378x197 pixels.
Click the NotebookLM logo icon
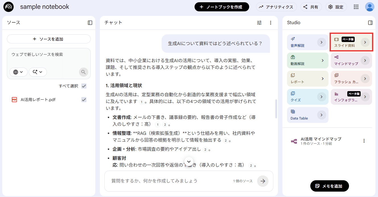(x=9, y=7)
